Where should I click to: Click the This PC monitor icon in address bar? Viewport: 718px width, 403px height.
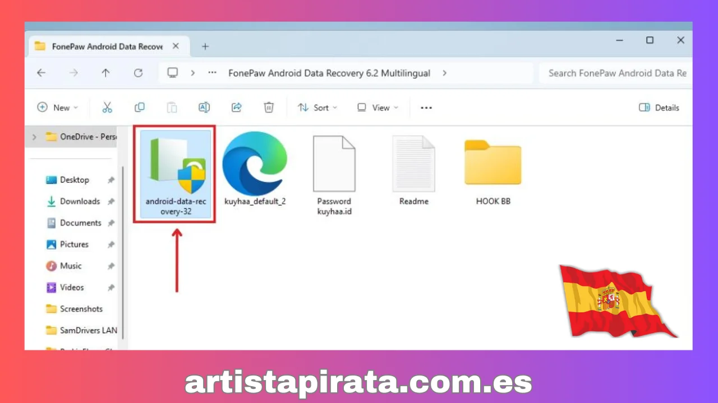(173, 73)
